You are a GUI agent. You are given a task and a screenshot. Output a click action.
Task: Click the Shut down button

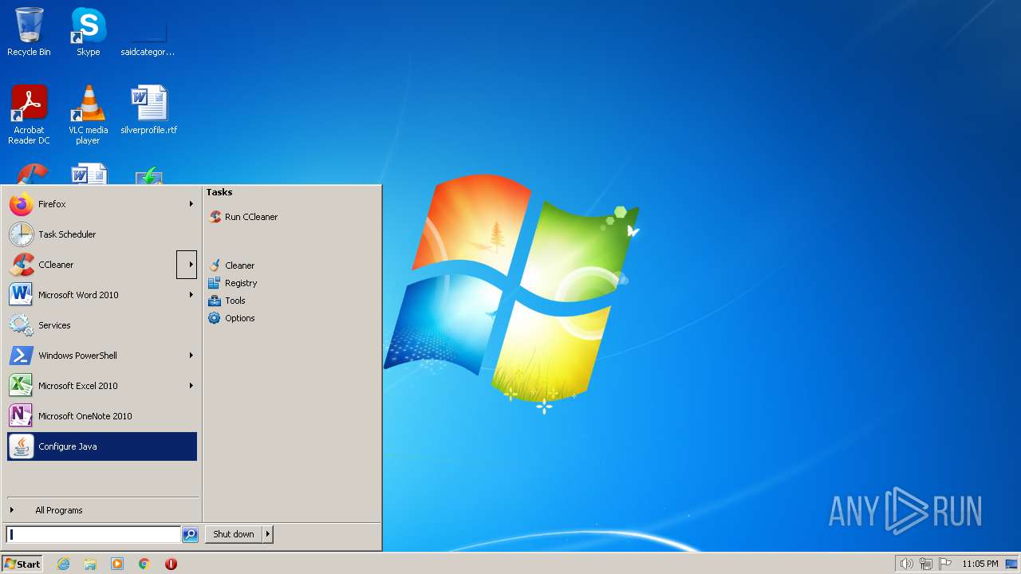coord(234,534)
